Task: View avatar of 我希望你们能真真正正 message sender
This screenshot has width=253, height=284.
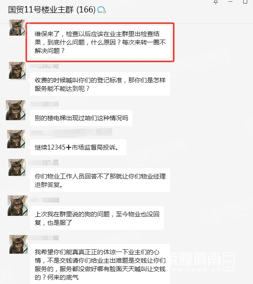Action: (x=18, y=244)
